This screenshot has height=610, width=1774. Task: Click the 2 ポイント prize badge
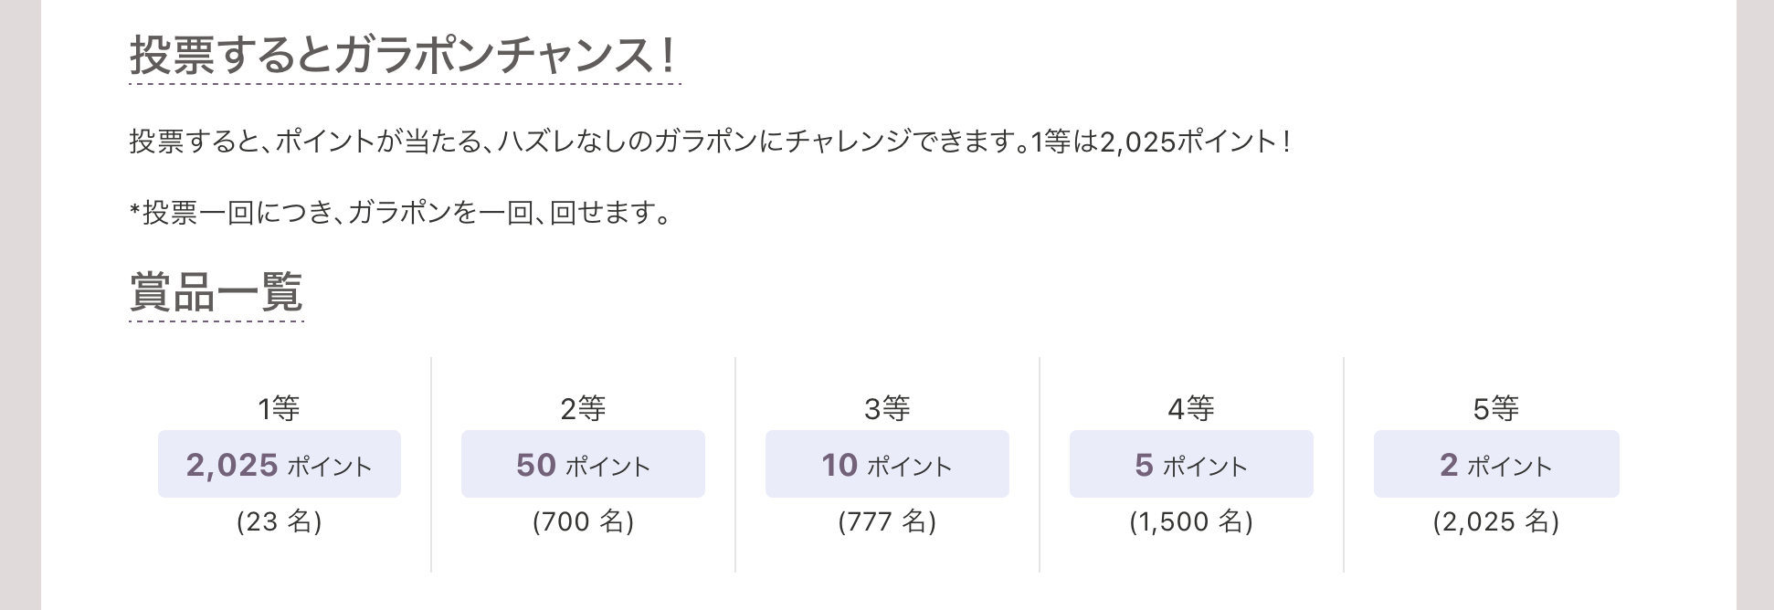point(1496,465)
